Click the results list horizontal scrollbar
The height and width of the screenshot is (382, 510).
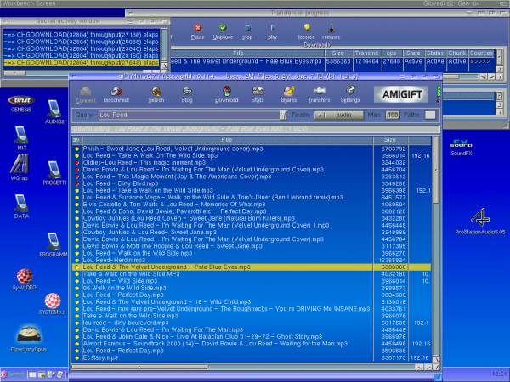pos(243,367)
